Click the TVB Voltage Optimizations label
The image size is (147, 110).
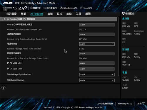[x=19, y=75]
